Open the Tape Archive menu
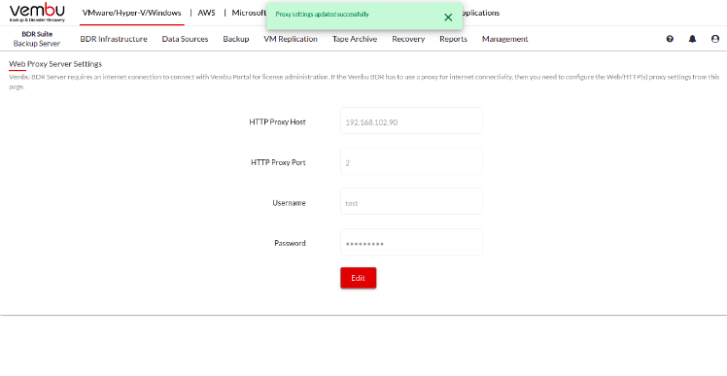The image size is (727, 376). click(355, 39)
